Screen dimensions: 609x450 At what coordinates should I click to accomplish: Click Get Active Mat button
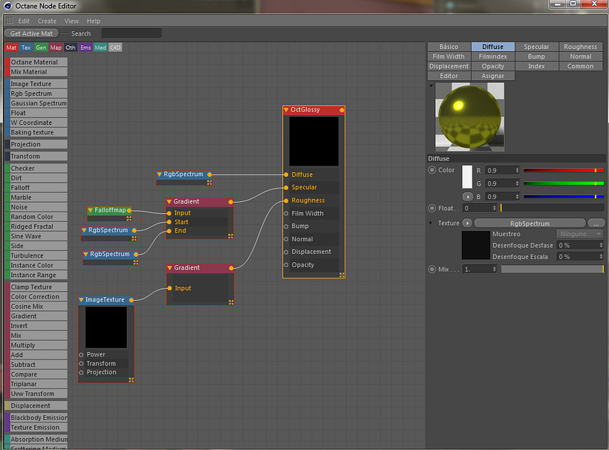click(x=31, y=33)
